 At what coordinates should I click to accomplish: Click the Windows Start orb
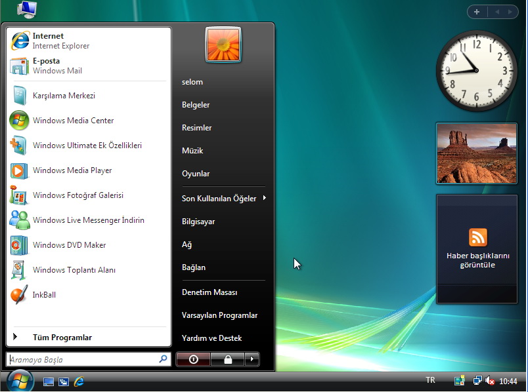click(x=20, y=381)
